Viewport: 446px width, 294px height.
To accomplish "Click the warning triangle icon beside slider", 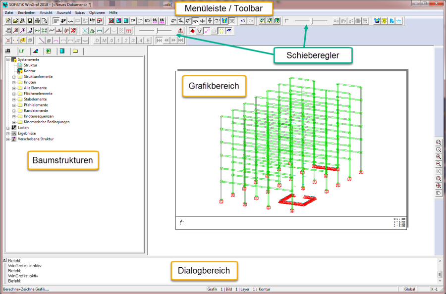I will (x=180, y=31).
